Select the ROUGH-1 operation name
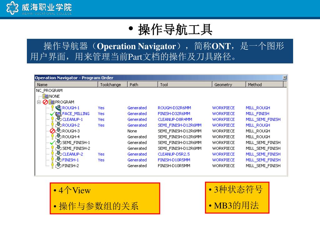This screenshot has width=320, height=240. coord(71,108)
